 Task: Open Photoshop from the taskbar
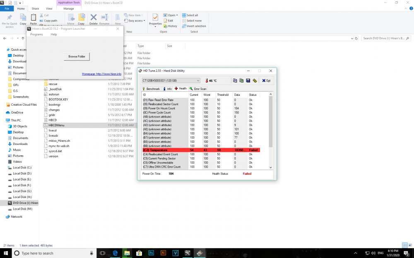[151, 253]
